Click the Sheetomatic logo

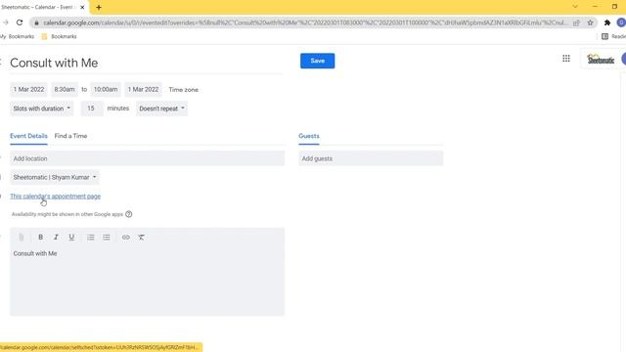tap(601, 60)
